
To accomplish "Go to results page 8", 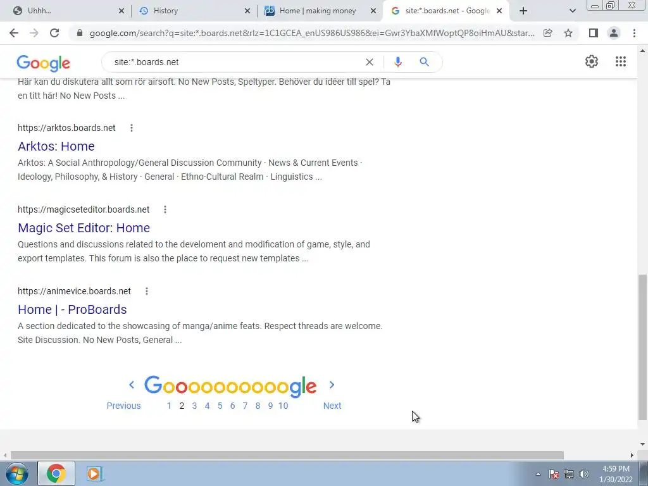I will pos(258,406).
